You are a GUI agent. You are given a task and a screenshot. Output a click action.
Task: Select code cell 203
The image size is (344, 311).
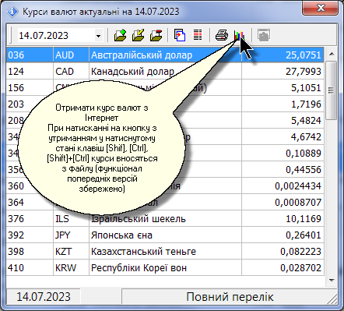coord(30,104)
